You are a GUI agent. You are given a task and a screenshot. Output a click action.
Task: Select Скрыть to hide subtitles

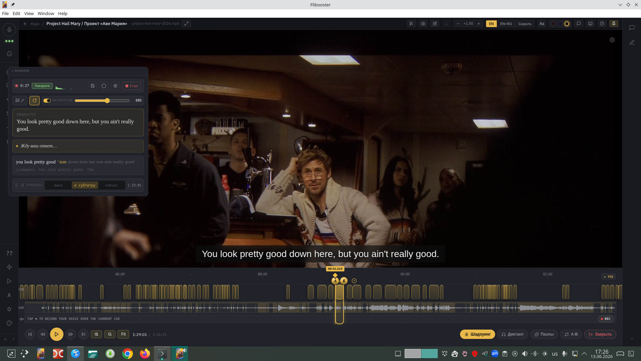[525, 24]
